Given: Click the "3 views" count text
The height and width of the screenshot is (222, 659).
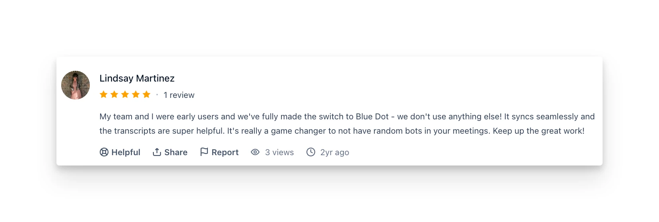Looking at the screenshot, I should [x=279, y=152].
